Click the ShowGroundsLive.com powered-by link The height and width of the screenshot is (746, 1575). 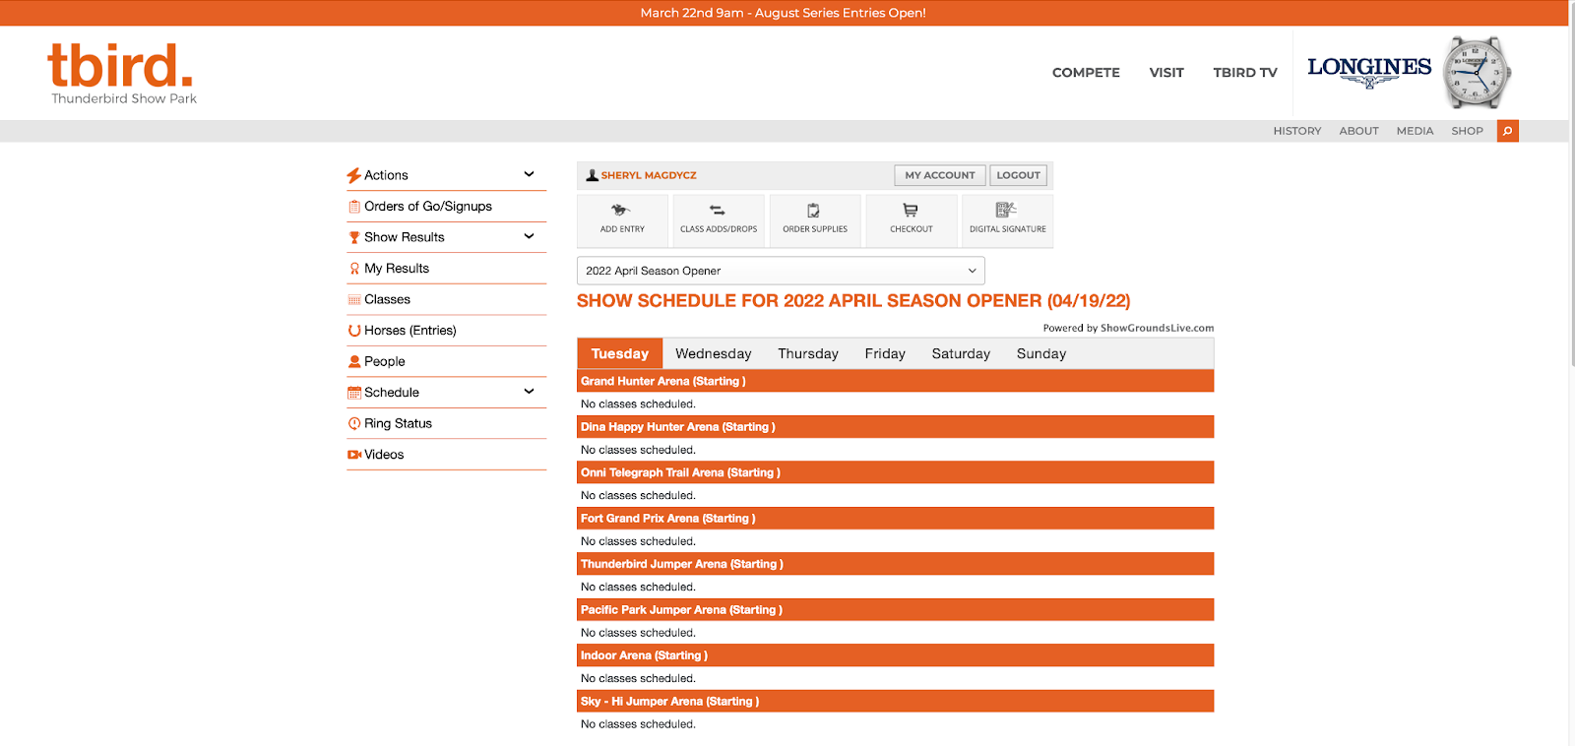click(1157, 328)
